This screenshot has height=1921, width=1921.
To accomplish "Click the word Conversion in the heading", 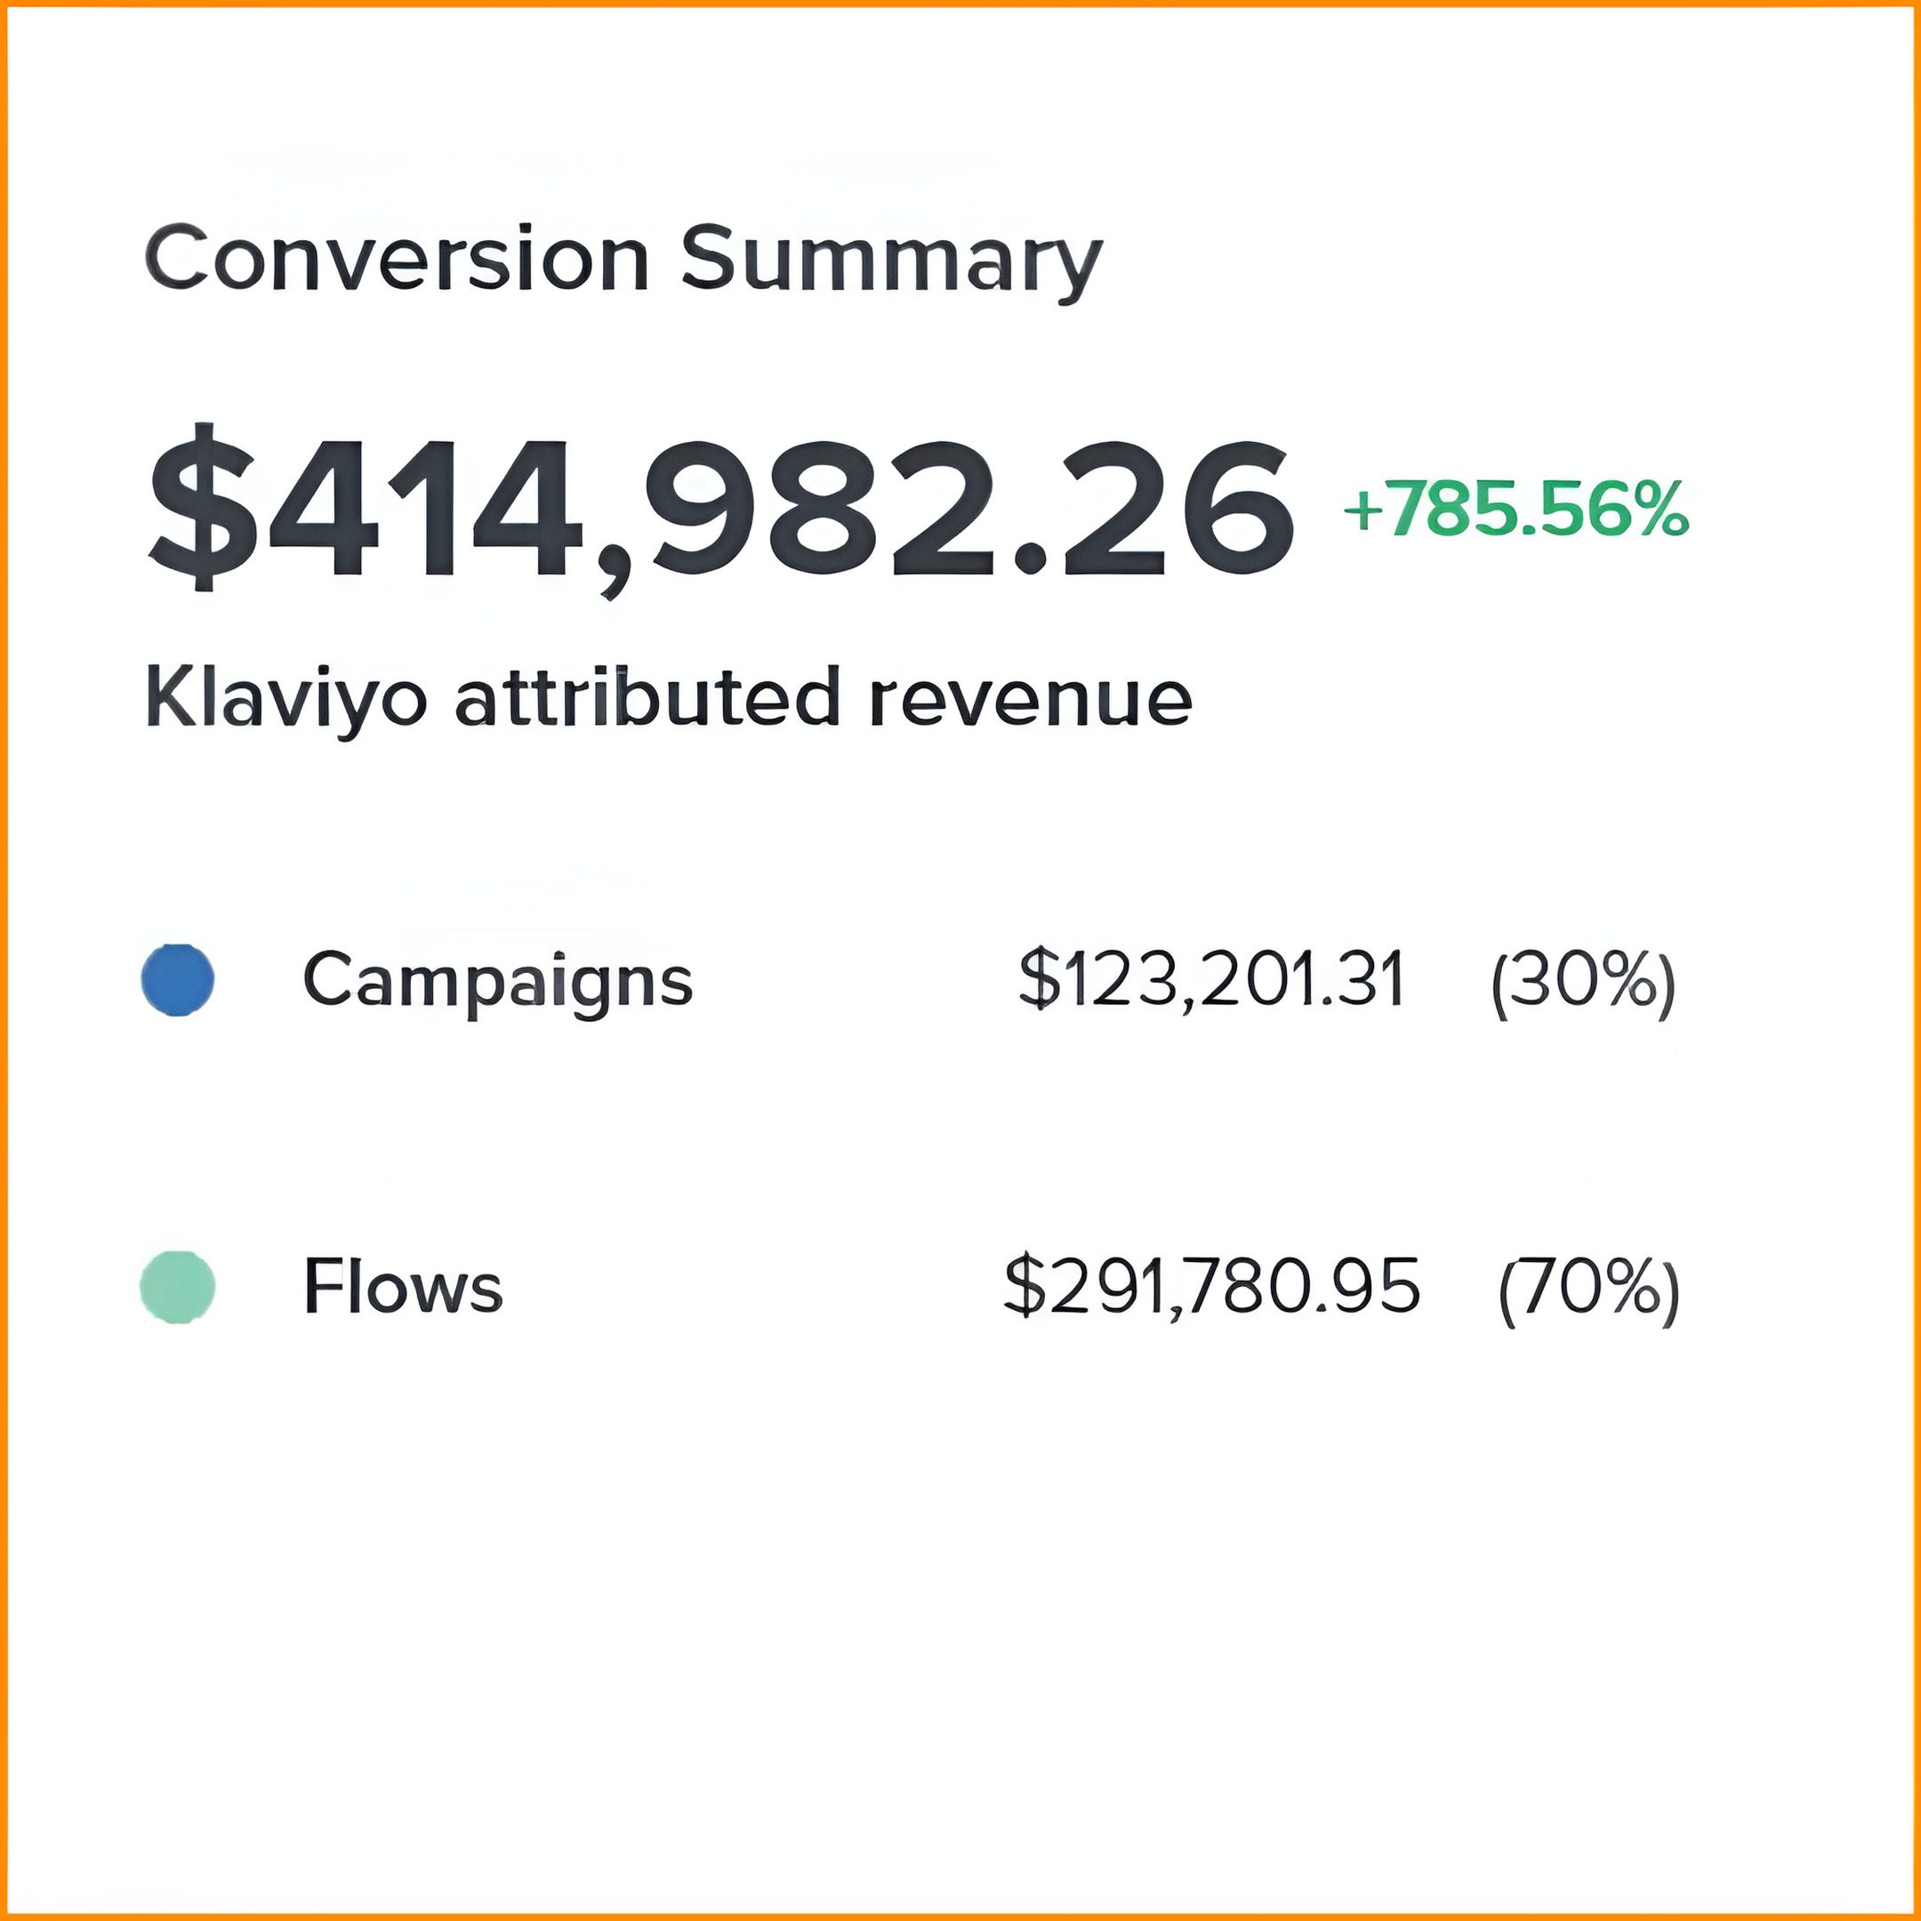I will point(397,258).
